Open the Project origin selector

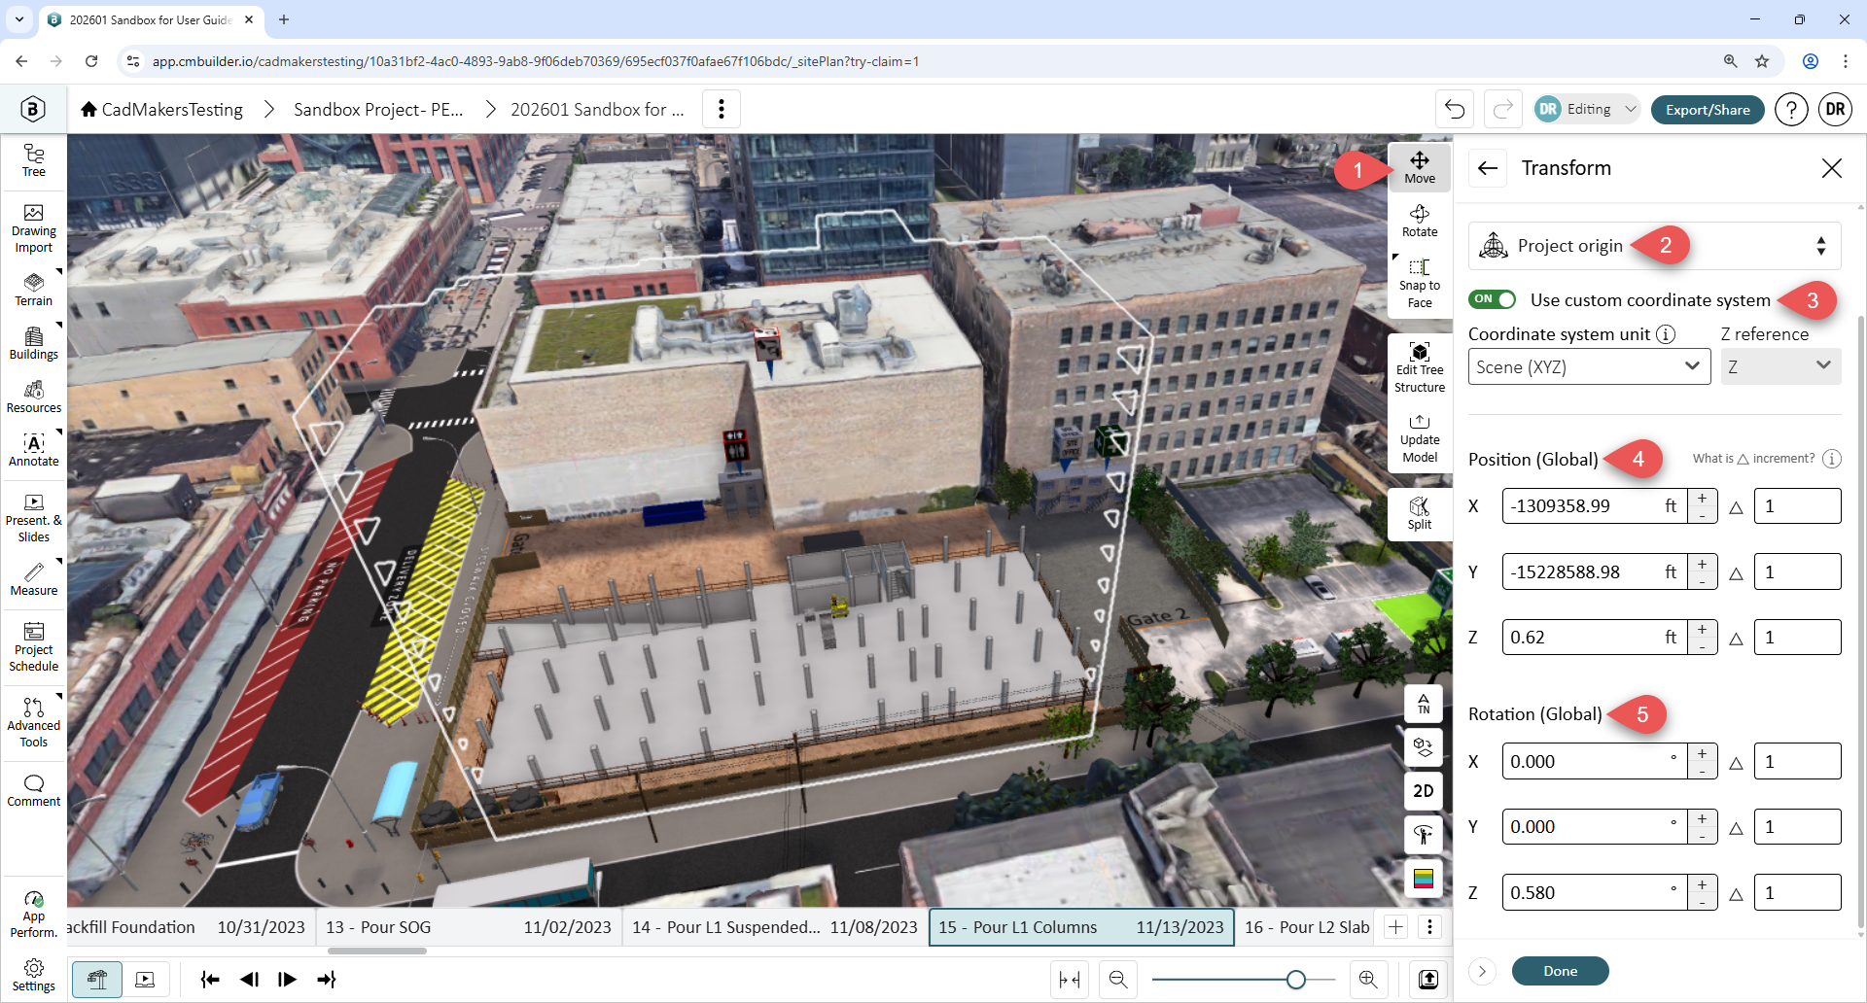click(1654, 246)
